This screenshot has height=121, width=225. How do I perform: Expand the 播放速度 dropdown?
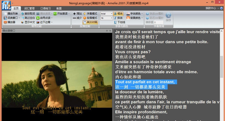click(x=52, y=13)
